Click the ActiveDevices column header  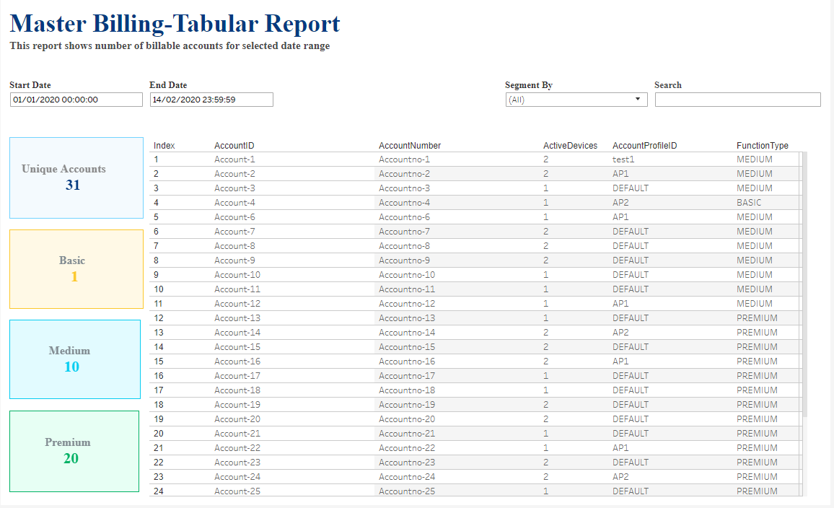tap(570, 146)
